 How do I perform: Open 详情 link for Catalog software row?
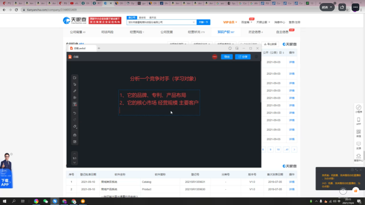[292, 182]
